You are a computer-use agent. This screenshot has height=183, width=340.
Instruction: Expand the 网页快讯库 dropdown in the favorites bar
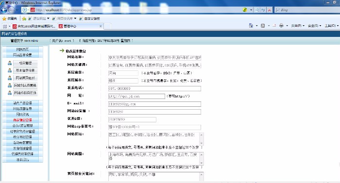(75, 18)
